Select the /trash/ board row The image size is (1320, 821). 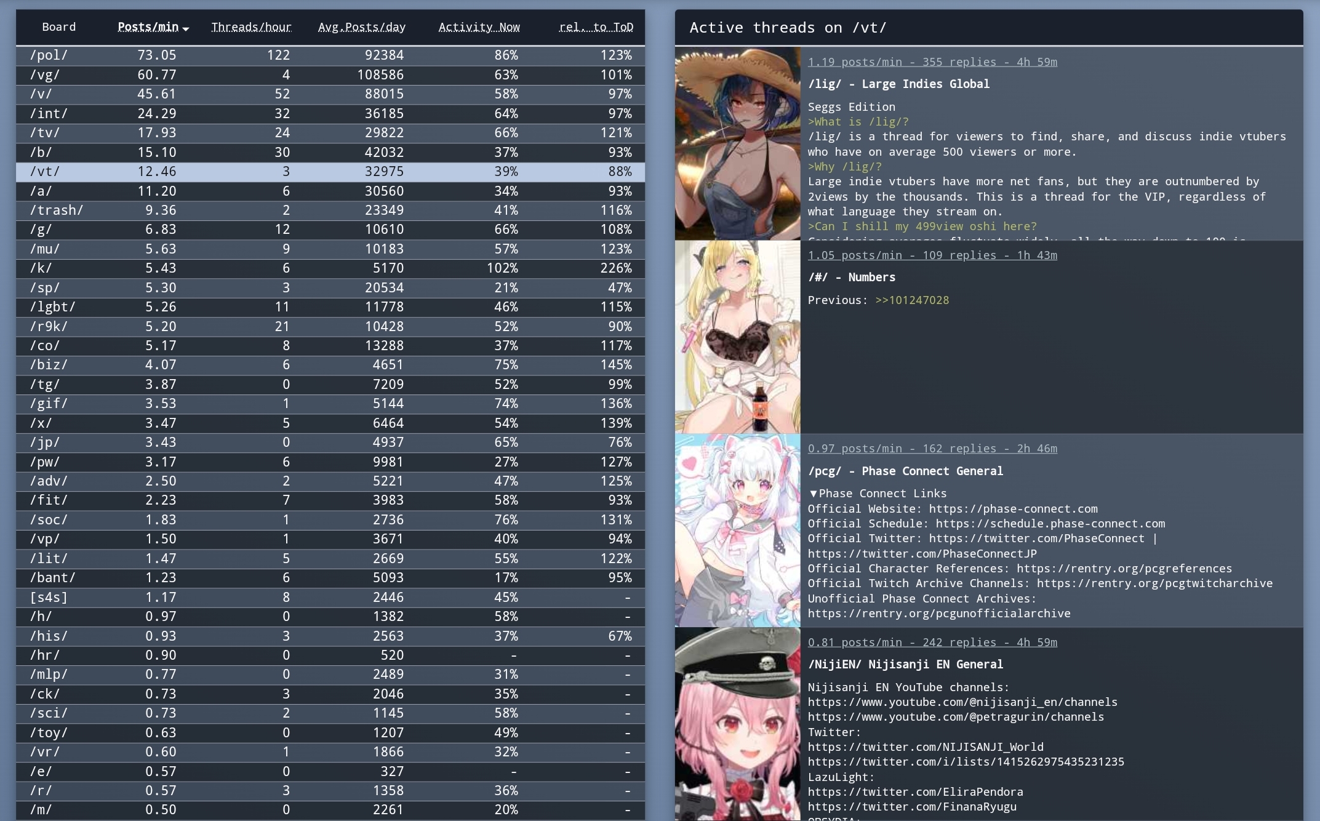[330, 210]
